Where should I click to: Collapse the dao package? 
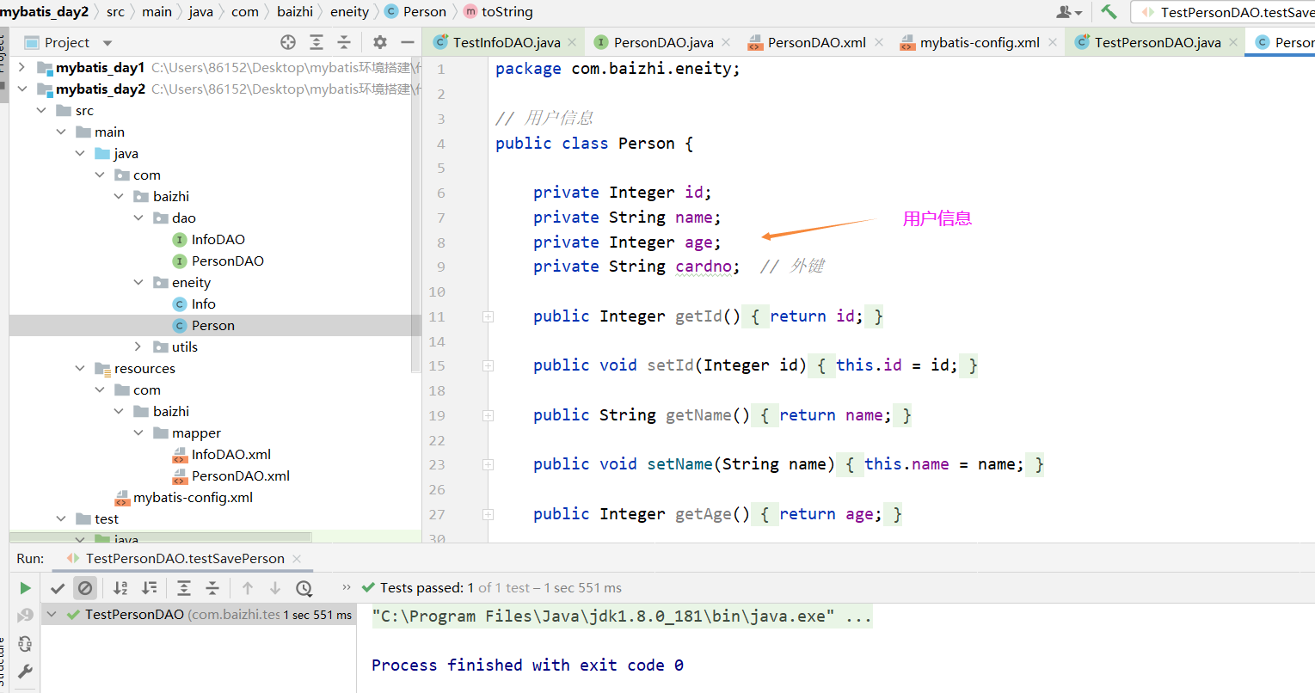(138, 218)
